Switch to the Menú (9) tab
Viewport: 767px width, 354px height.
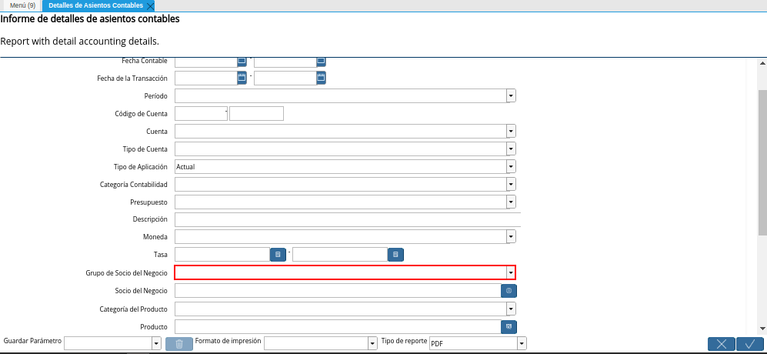coord(22,5)
